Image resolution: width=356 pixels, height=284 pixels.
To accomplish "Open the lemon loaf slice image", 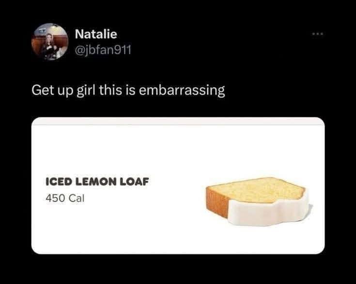I will [258, 201].
